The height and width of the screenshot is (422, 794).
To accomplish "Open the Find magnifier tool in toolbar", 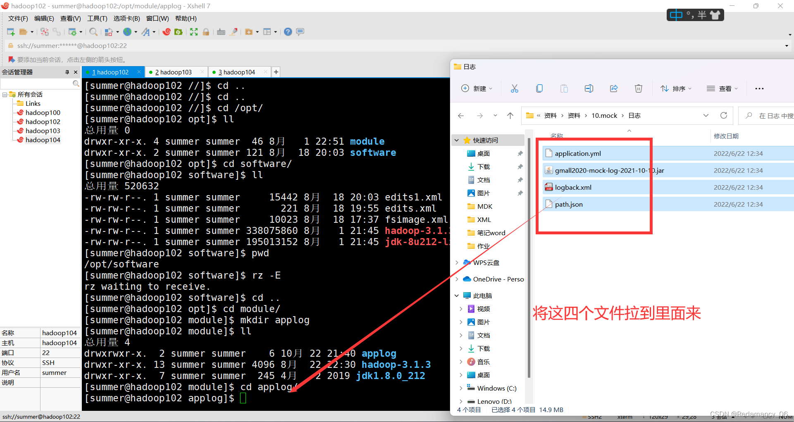I will coord(93,32).
